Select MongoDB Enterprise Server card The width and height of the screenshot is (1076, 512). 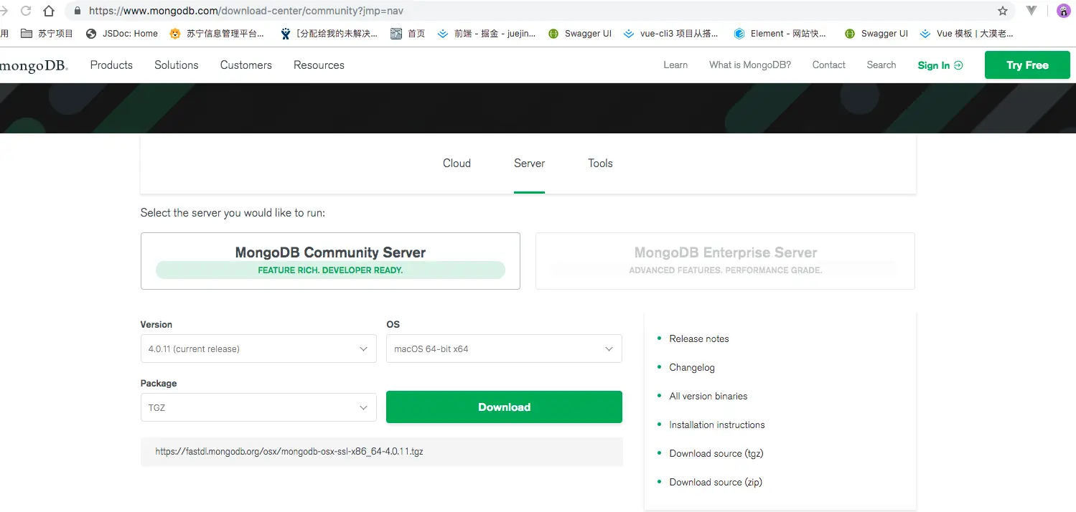(x=725, y=261)
